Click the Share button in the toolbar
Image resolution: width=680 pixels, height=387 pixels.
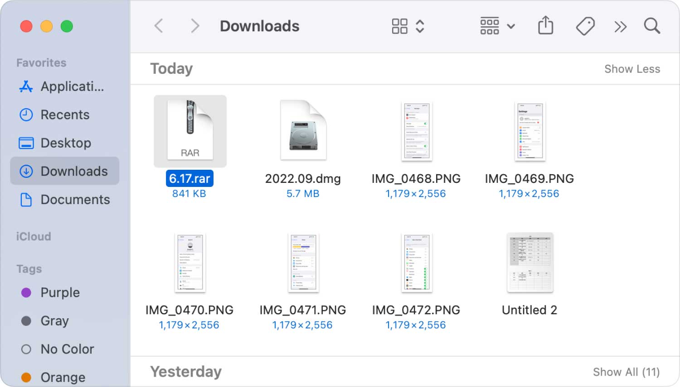546,26
